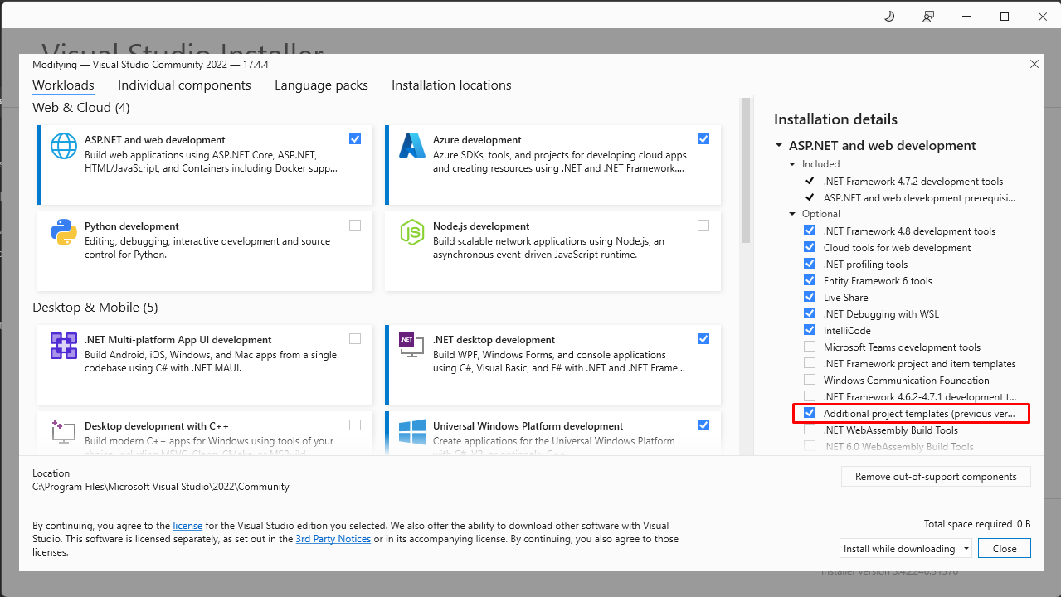Image resolution: width=1061 pixels, height=597 pixels.
Task: Uncheck Cloud tools for web development
Action: [810, 247]
